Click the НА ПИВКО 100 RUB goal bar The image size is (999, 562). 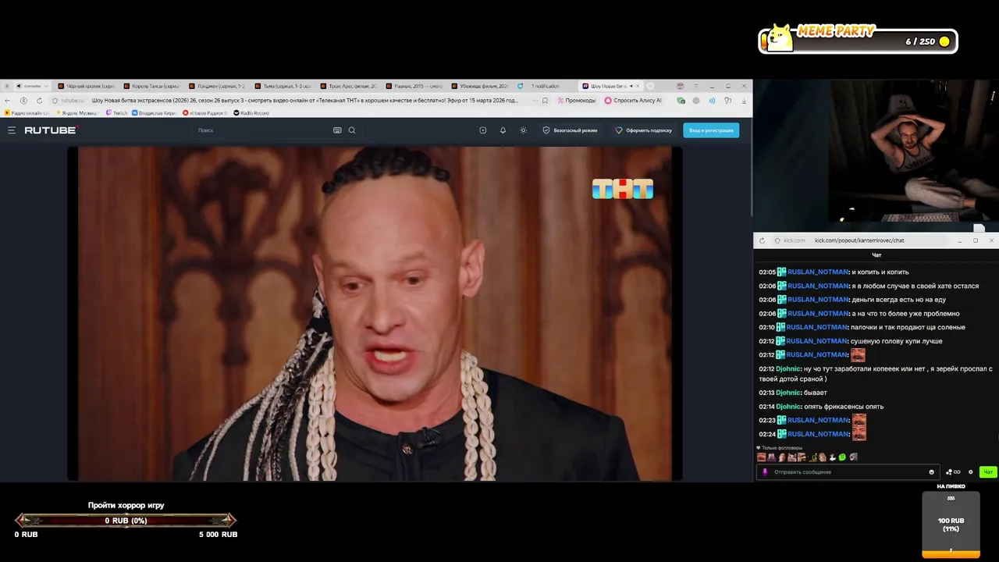[951, 525]
